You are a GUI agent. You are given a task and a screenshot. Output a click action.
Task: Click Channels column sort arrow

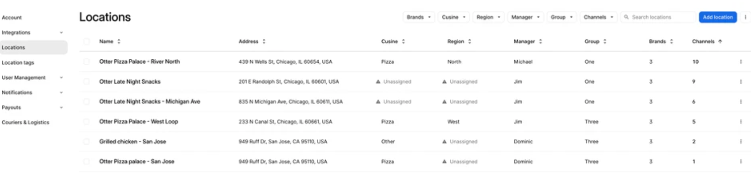click(720, 41)
